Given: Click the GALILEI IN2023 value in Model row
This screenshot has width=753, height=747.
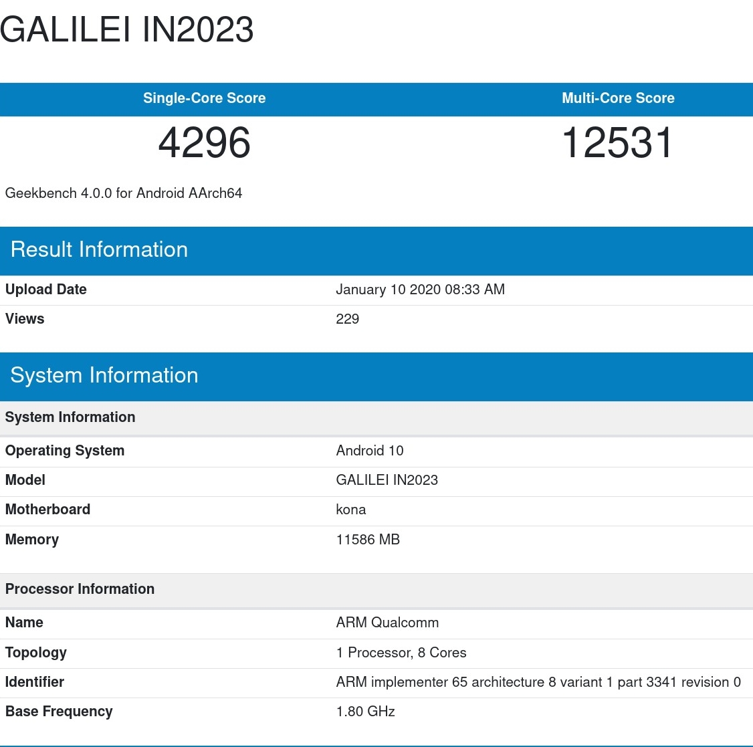Looking at the screenshot, I should click(387, 480).
